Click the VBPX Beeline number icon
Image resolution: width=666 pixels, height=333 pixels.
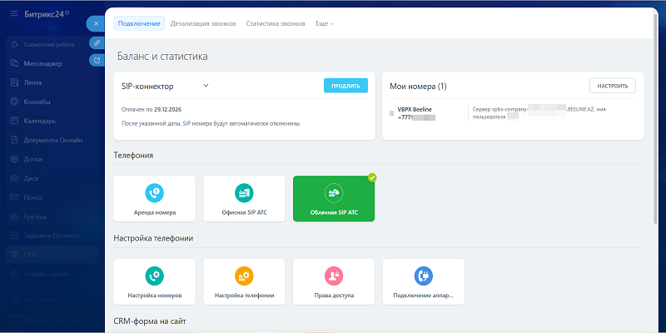click(x=391, y=113)
